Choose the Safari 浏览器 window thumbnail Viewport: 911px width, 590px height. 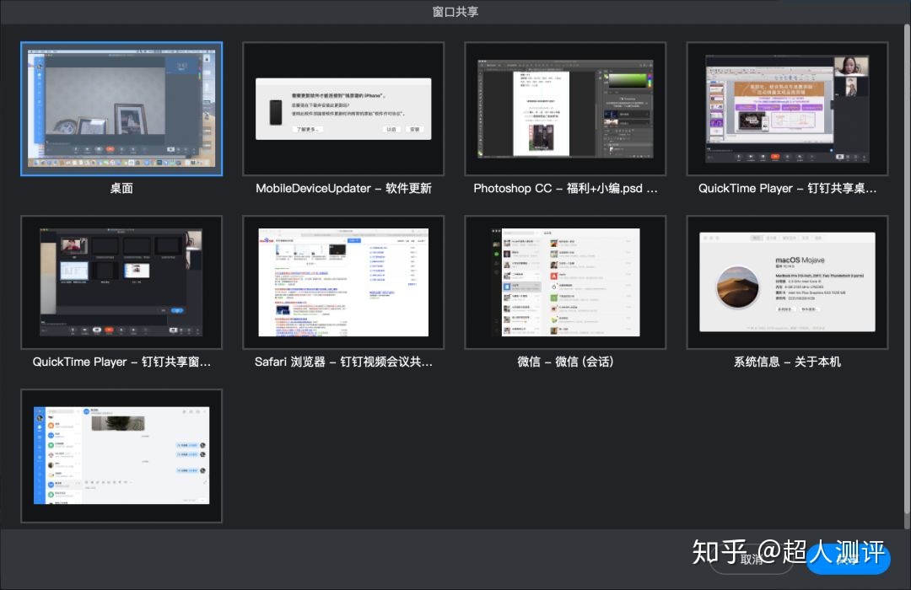pyautogui.click(x=343, y=282)
